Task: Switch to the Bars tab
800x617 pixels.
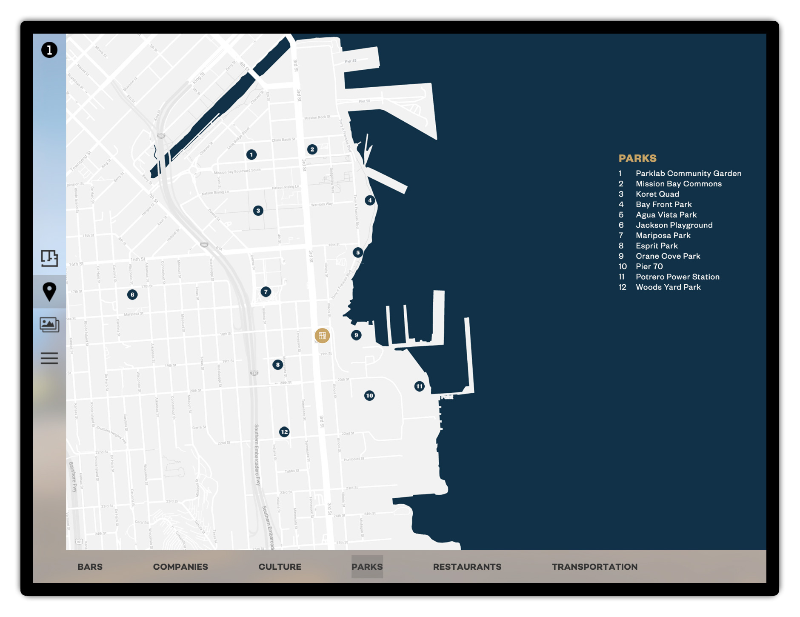Action: pos(90,567)
